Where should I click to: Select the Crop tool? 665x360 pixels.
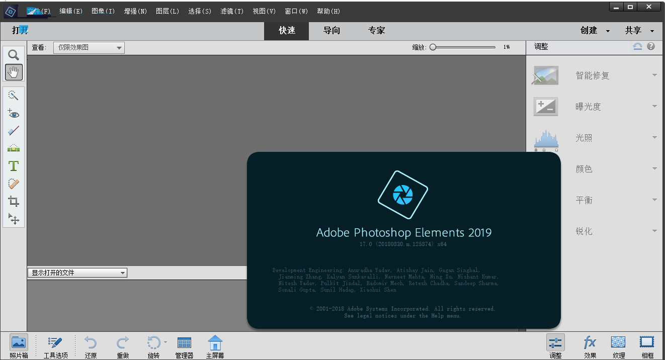(x=14, y=202)
